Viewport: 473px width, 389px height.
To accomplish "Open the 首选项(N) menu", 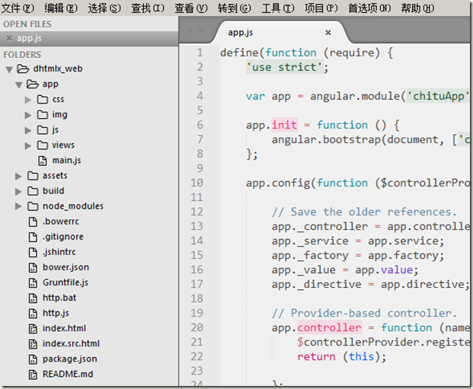I will pos(369,8).
